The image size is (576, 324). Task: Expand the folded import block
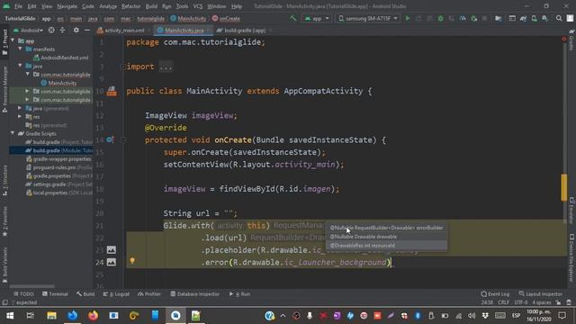click(x=123, y=67)
